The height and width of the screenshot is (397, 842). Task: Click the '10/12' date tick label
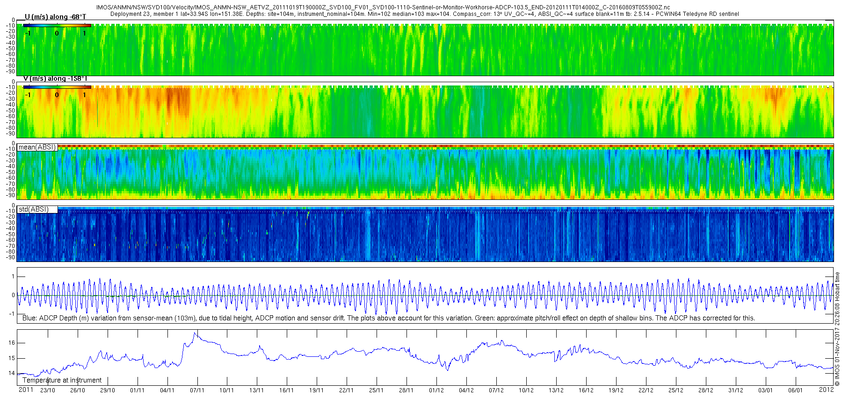(526, 390)
